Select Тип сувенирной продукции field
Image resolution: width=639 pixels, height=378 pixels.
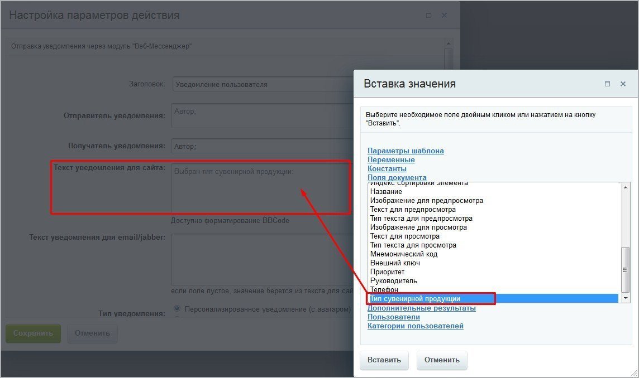(415, 299)
